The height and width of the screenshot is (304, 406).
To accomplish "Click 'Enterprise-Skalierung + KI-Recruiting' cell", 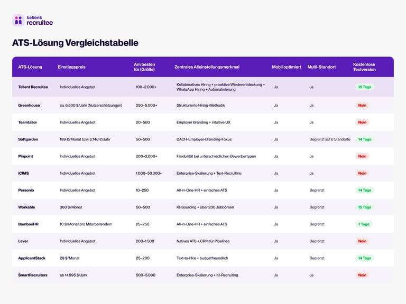I will (207, 275).
